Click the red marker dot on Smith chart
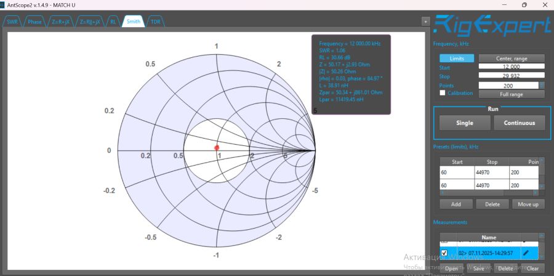 (217, 147)
